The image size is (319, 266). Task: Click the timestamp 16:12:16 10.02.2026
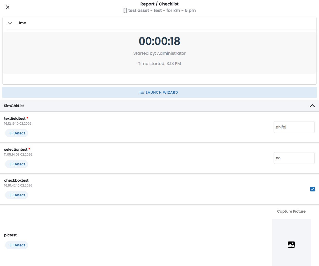18,124
